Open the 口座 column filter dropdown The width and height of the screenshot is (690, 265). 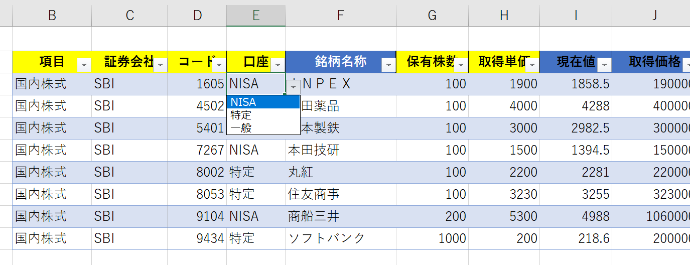[x=278, y=65]
